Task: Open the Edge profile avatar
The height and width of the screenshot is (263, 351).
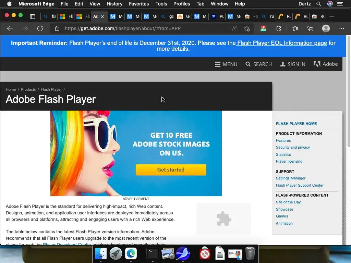Action: click(326, 28)
